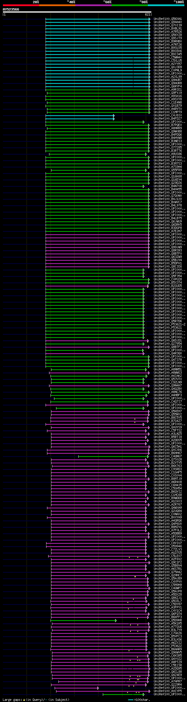Viewport: 187px width, 702px height.
Task: Select label UniRef100_C5FTS2
Action: click(x=168, y=430)
